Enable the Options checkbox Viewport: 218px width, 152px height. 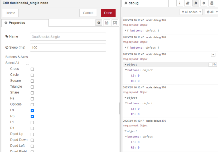coord(32,105)
